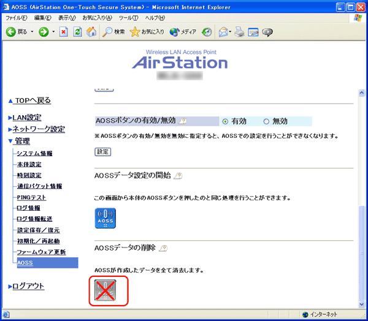Go to Home page icon
Viewport: 368px width, 321px height.
coord(91,32)
